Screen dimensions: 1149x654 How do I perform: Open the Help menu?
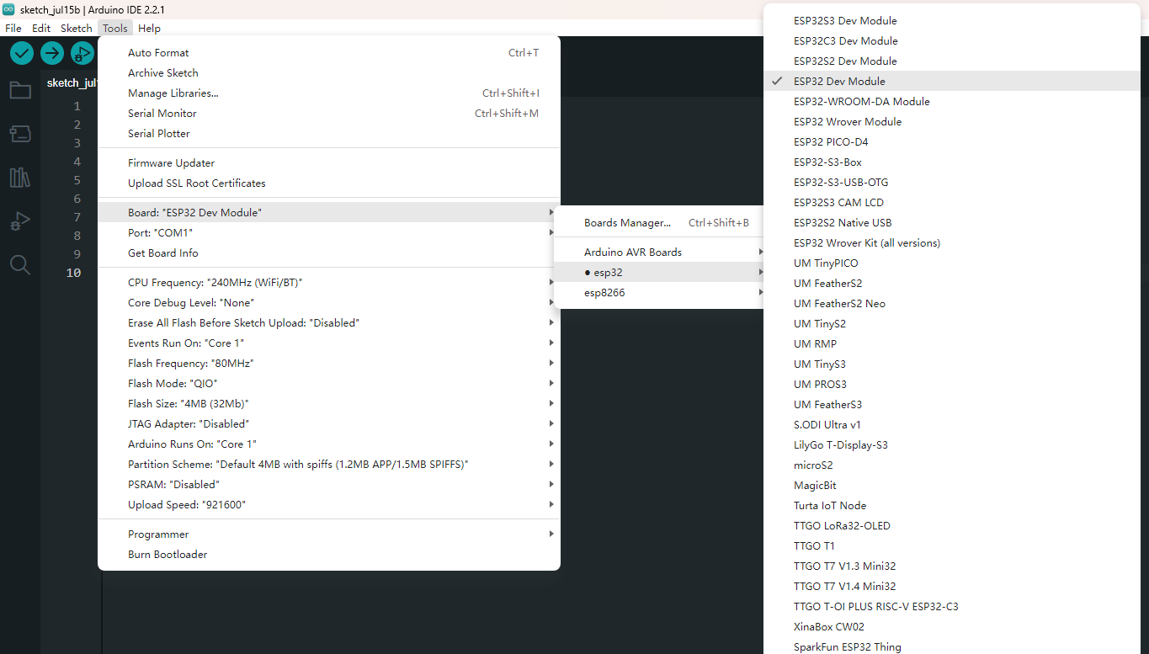(x=149, y=28)
